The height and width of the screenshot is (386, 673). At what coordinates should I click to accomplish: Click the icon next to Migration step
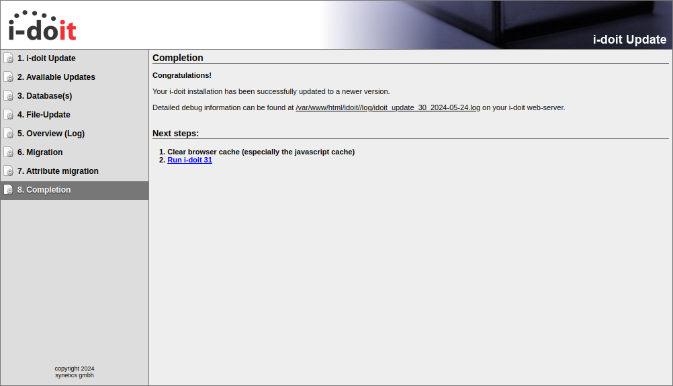click(x=9, y=152)
